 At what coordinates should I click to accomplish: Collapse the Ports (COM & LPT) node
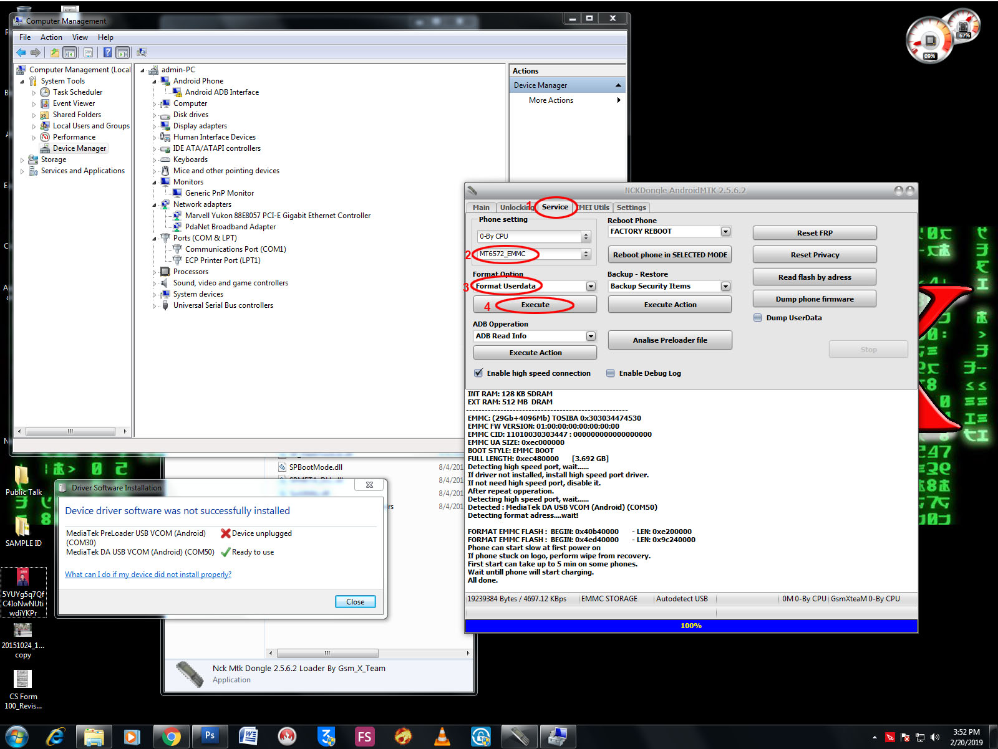pos(155,239)
